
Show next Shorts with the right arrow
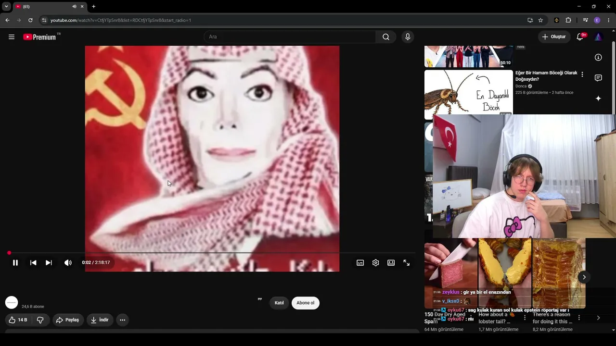tap(584, 277)
